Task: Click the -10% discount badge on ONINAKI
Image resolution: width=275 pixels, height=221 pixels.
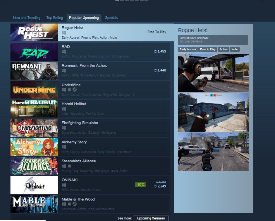Action: tap(140, 185)
